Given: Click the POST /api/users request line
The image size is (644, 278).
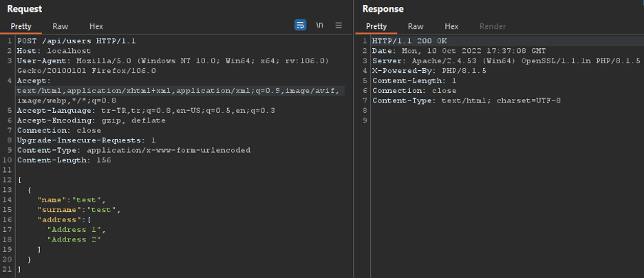Looking at the screenshot, I should pyautogui.click(x=76, y=41).
